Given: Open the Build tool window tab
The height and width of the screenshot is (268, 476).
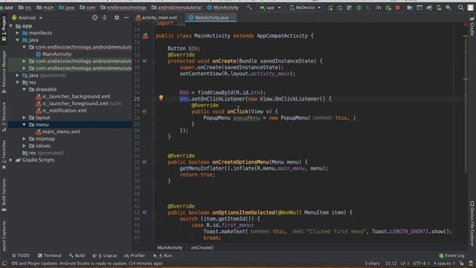Looking at the screenshot, I should tap(77, 255).
